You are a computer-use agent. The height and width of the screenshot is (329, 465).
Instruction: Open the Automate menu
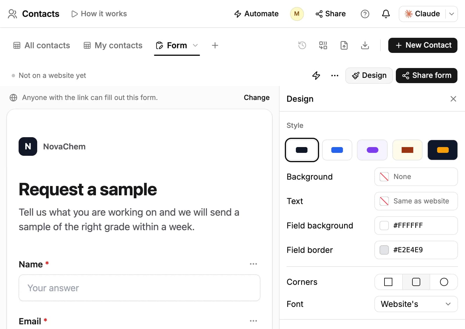pos(256,14)
